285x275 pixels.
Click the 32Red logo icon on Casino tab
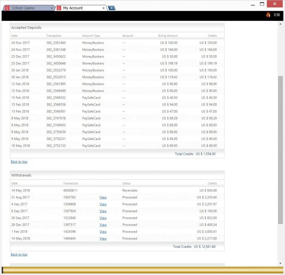coord(7,8)
